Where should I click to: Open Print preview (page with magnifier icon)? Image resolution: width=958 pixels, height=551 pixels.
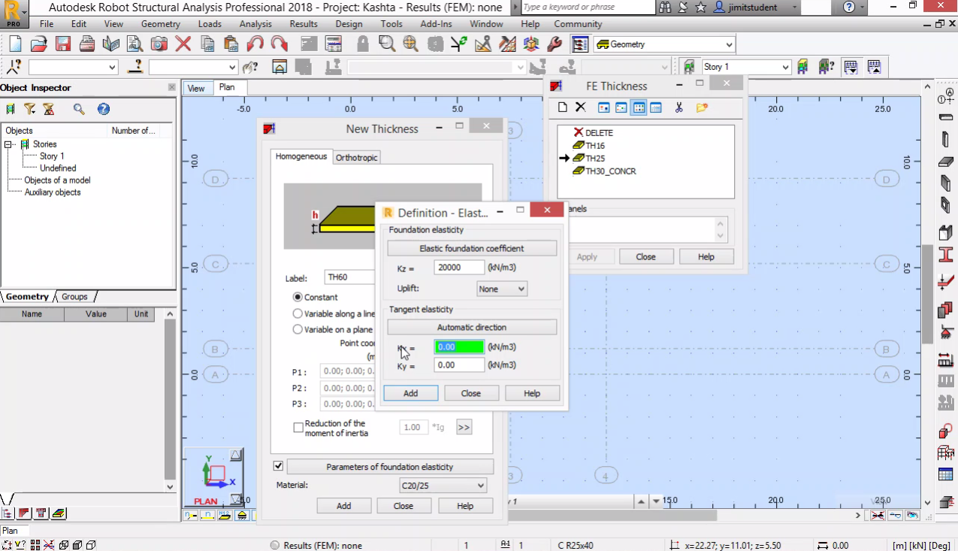[x=135, y=44]
